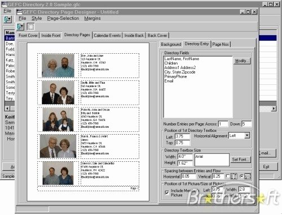Switch to the Directory Entry tab

[197, 44]
